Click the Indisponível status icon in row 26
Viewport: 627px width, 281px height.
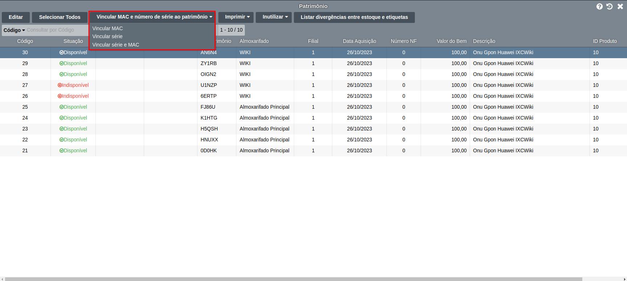[60, 96]
